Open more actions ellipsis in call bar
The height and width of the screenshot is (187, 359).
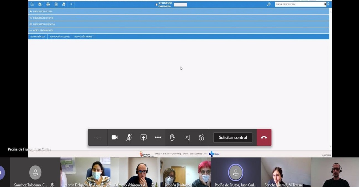[158, 138]
